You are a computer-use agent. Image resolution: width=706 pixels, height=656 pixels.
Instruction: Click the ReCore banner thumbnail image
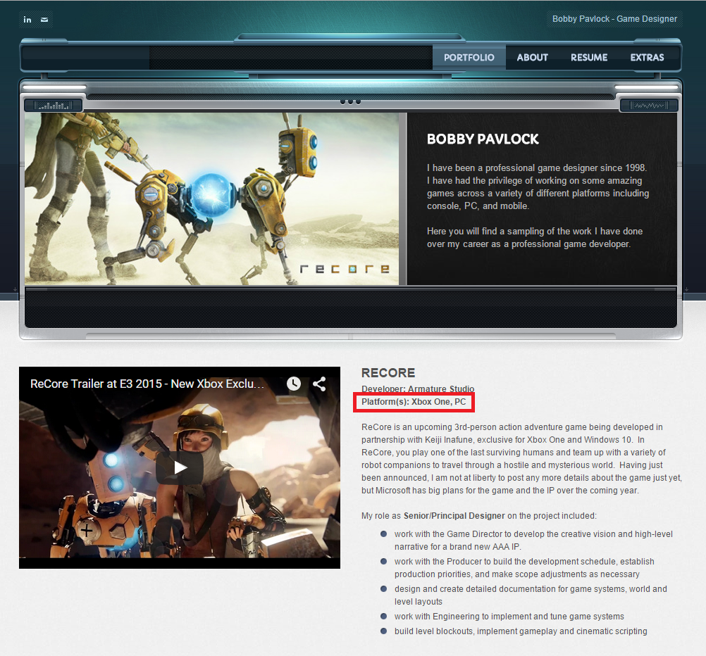point(211,198)
